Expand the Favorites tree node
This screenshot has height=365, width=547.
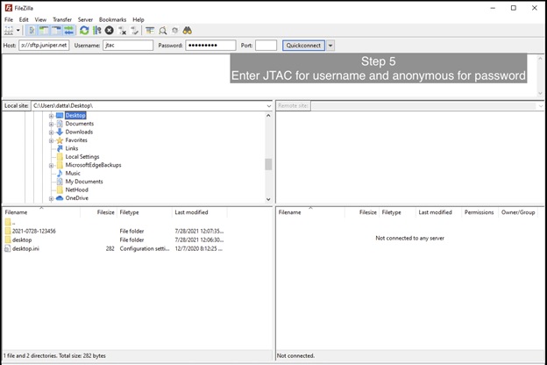(x=51, y=140)
